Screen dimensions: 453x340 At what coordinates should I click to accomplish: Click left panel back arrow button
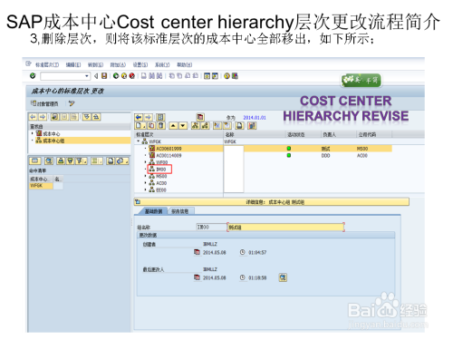[34, 117]
